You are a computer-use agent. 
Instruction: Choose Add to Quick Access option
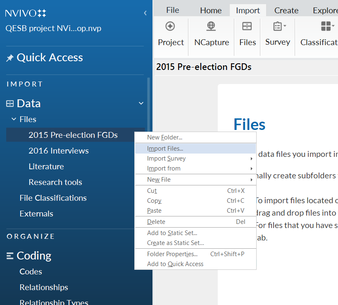coord(175,264)
